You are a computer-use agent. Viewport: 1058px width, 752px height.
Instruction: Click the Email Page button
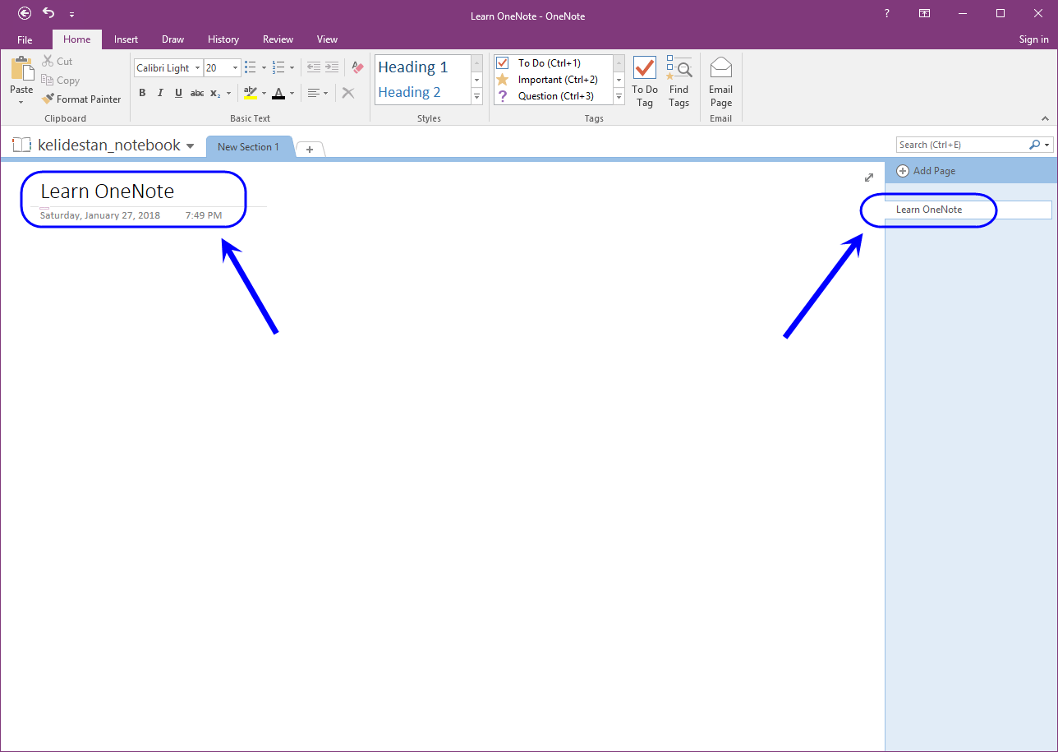point(720,81)
